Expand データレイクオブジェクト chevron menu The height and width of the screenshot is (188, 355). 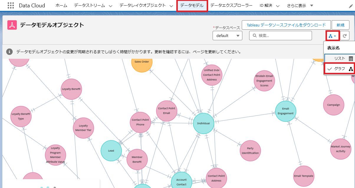(171, 6)
